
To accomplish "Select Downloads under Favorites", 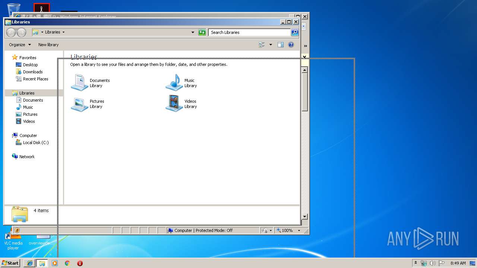I will coord(33,72).
